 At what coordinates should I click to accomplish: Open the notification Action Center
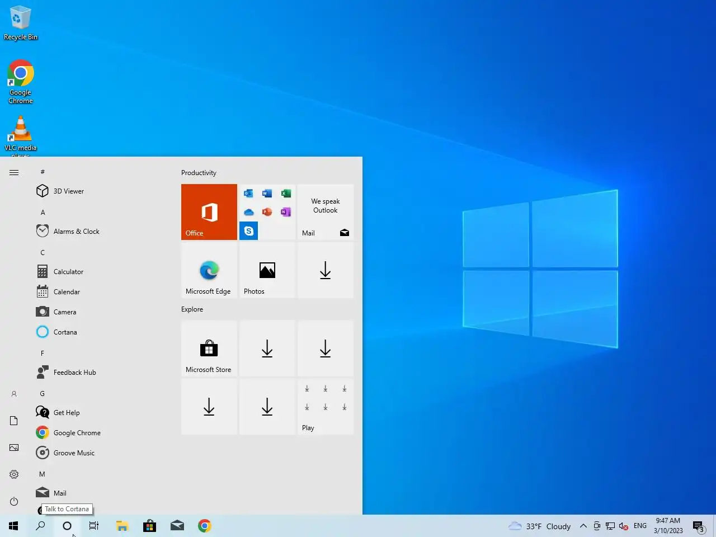(x=699, y=526)
